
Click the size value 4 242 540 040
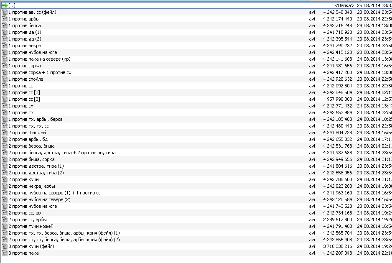tap(338, 12)
